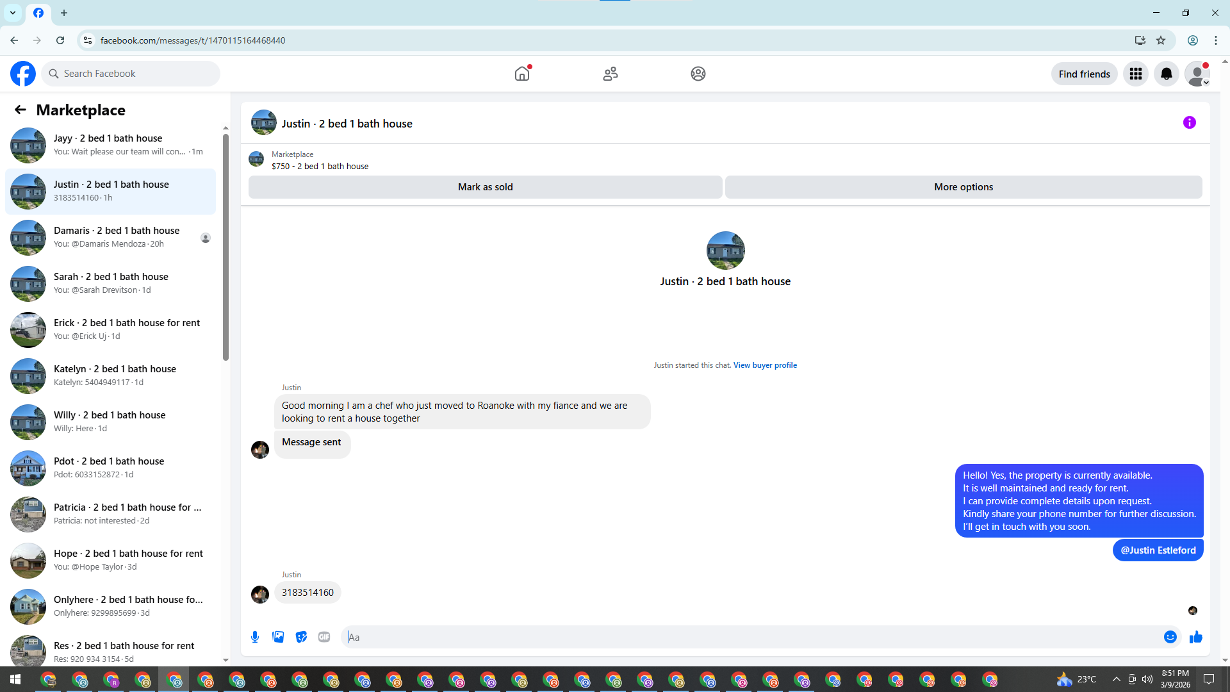Image resolution: width=1230 pixels, height=692 pixels.
Task: Open the View buyer profile link
Action: pos(765,365)
